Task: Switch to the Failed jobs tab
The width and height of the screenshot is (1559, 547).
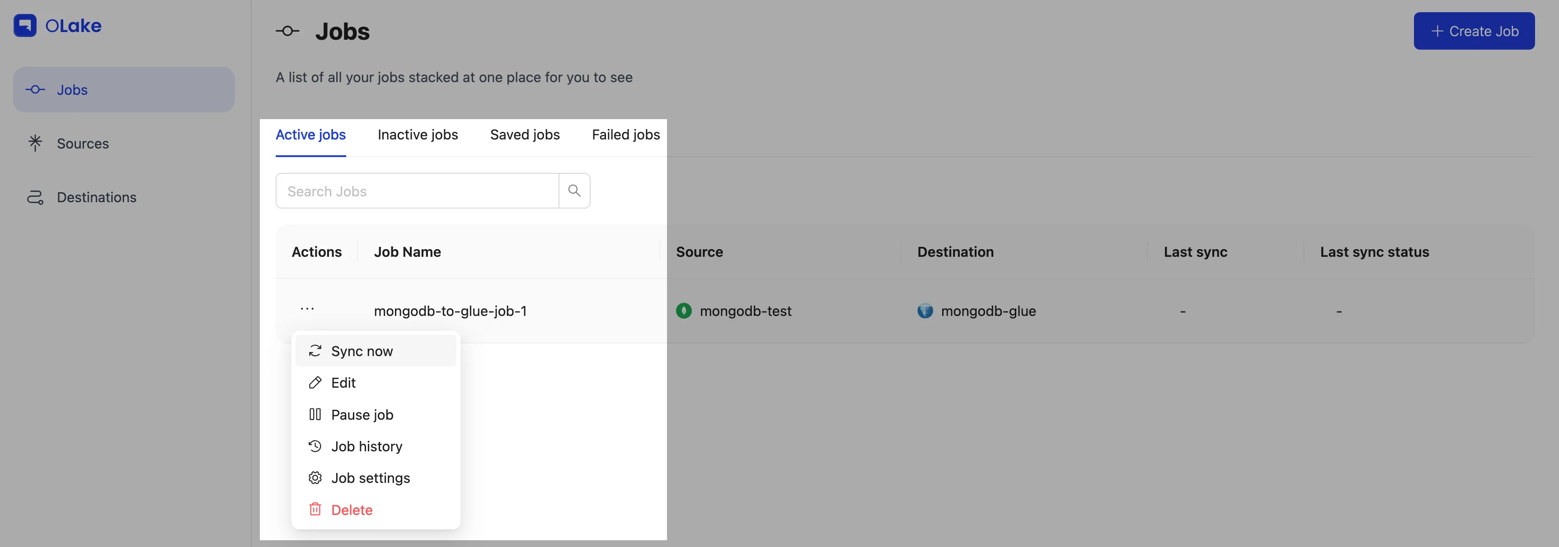Action: click(625, 135)
